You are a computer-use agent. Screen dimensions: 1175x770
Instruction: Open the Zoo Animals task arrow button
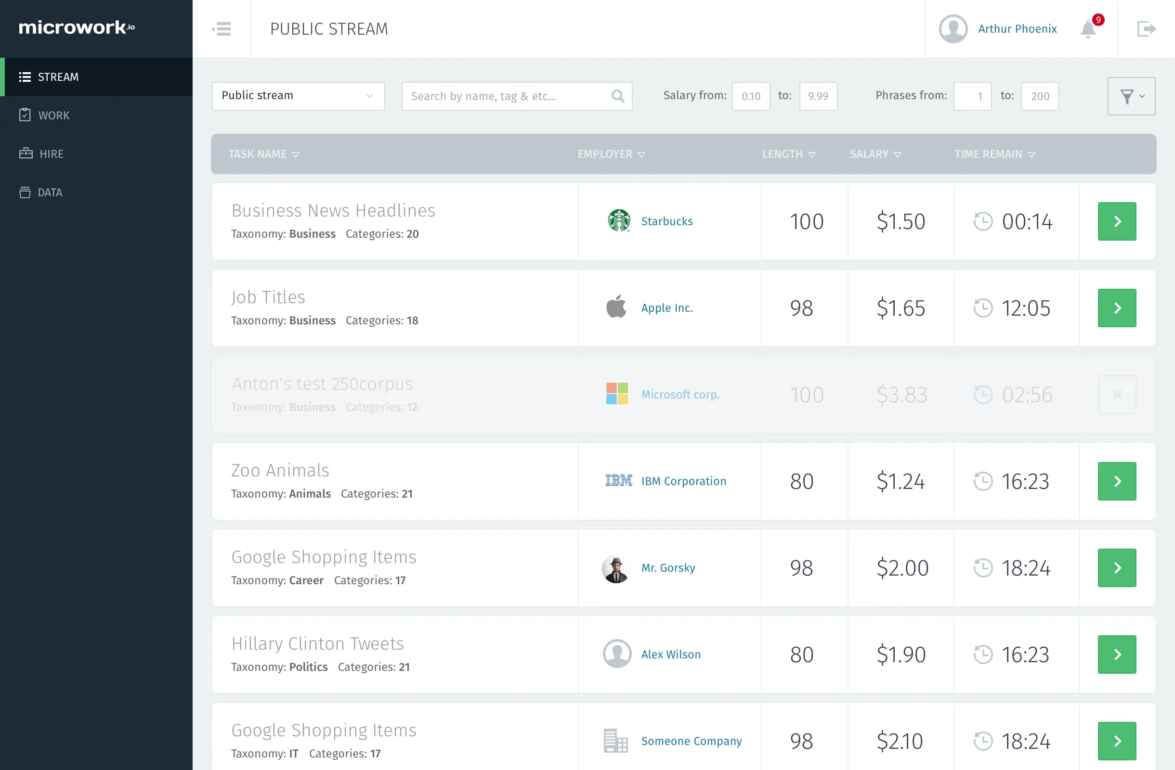[1116, 481]
